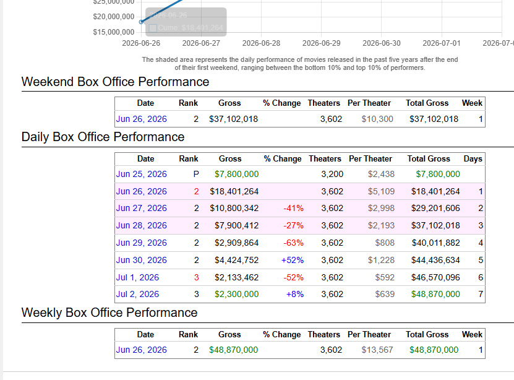Select the $7,900,412 gross value
The width and height of the screenshot is (514, 380).
(x=237, y=225)
